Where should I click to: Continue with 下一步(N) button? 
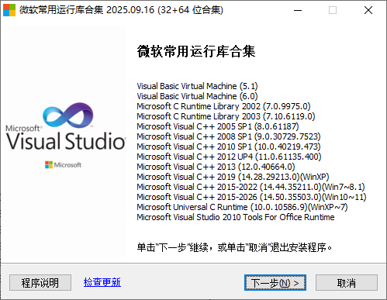275,283
